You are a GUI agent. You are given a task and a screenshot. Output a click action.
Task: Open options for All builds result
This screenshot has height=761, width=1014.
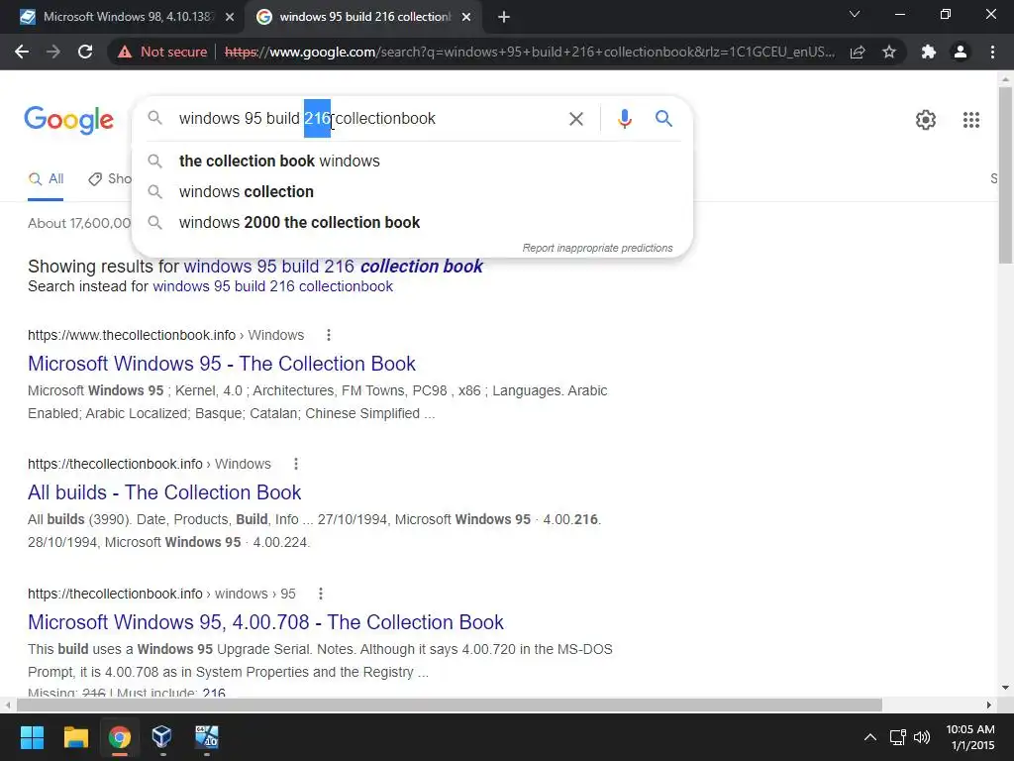[295, 464]
